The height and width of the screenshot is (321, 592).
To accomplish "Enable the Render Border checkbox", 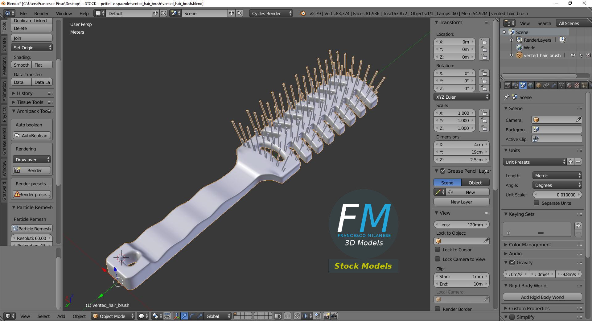I will click(438, 309).
